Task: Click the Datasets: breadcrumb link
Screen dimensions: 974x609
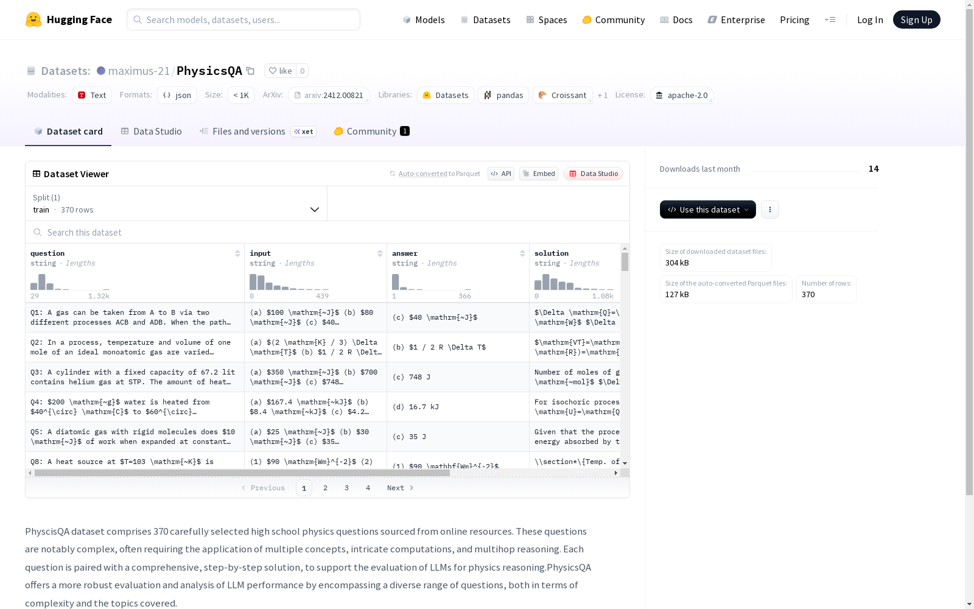Action: [x=65, y=71]
